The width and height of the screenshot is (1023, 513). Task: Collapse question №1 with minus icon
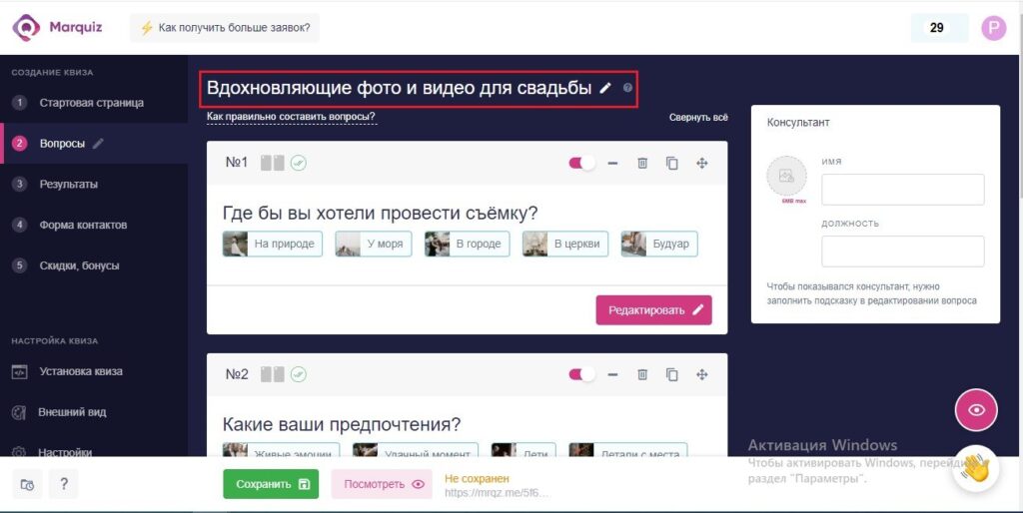[612, 163]
